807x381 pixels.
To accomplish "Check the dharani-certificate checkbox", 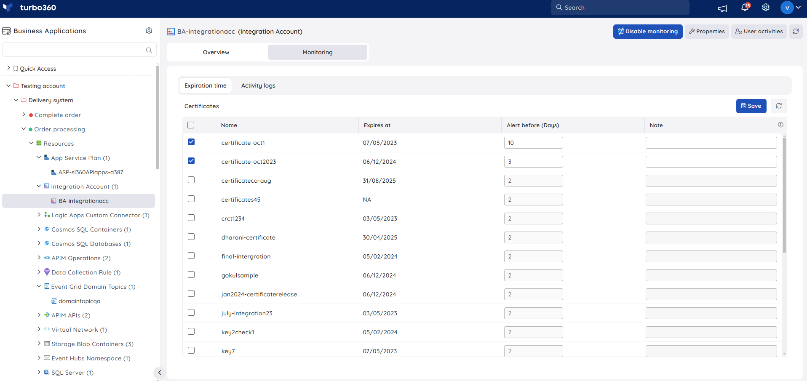I will pos(191,237).
